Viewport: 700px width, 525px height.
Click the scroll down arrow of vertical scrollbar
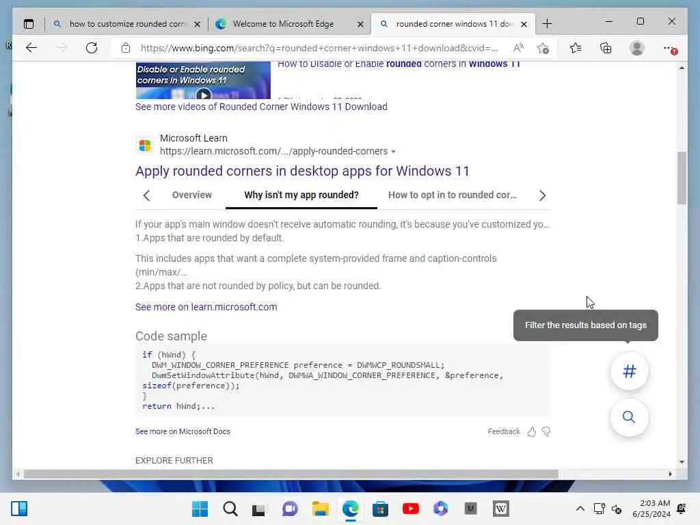point(682,462)
